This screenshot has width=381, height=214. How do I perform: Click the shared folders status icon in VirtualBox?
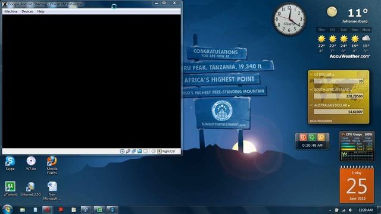pos(140,151)
